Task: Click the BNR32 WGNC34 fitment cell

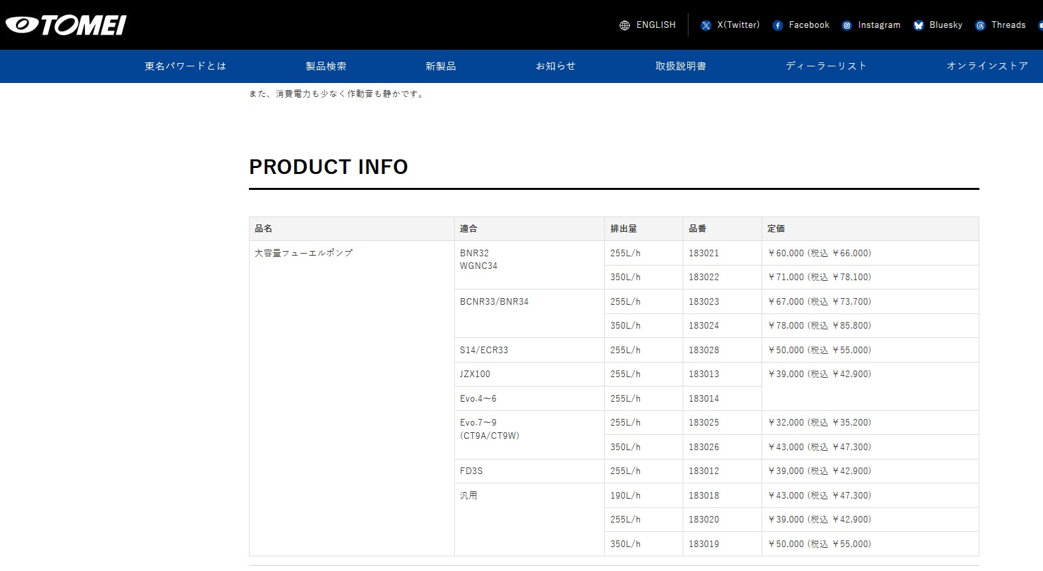Action: [x=529, y=265]
